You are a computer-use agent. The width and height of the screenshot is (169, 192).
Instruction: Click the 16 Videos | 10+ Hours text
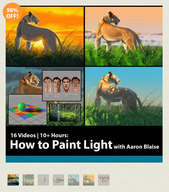point(40,135)
